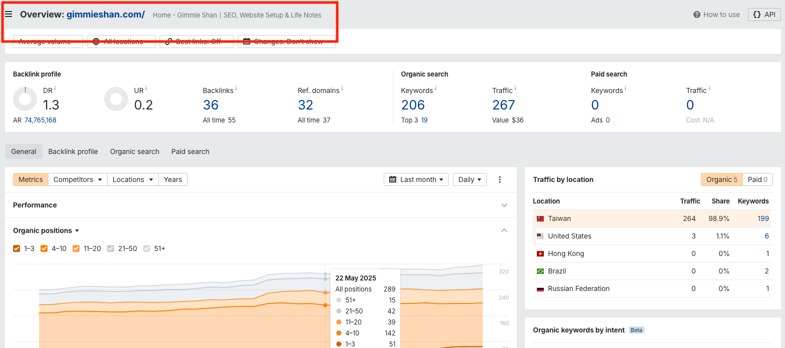The width and height of the screenshot is (785, 348).
Task: Open the Locations dropdown
Action: (x=133, y=179)
